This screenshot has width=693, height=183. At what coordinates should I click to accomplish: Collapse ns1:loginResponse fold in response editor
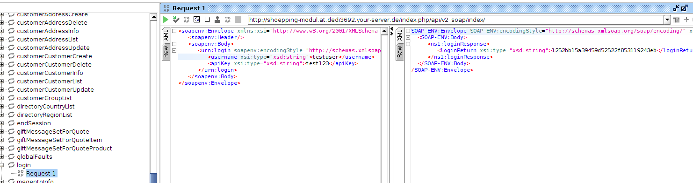coord(408,44)
